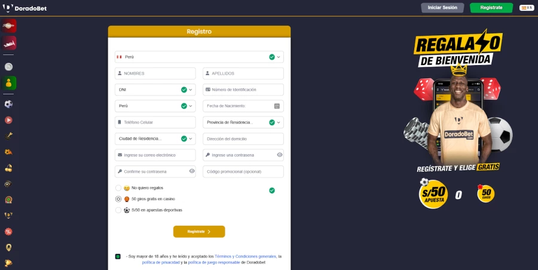The width and height of the screenshot is (538, 270).
Task: Open the red percent promotions icon
Action: 8,232
